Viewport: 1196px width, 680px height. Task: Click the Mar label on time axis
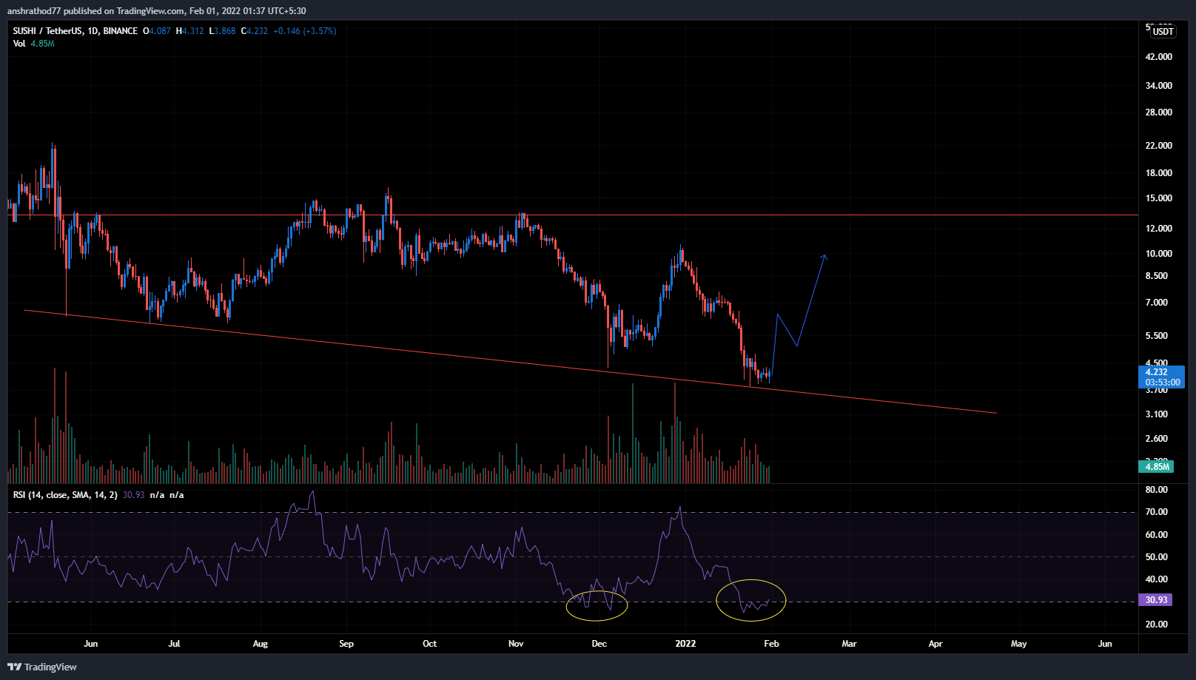[x=850, y=644]
